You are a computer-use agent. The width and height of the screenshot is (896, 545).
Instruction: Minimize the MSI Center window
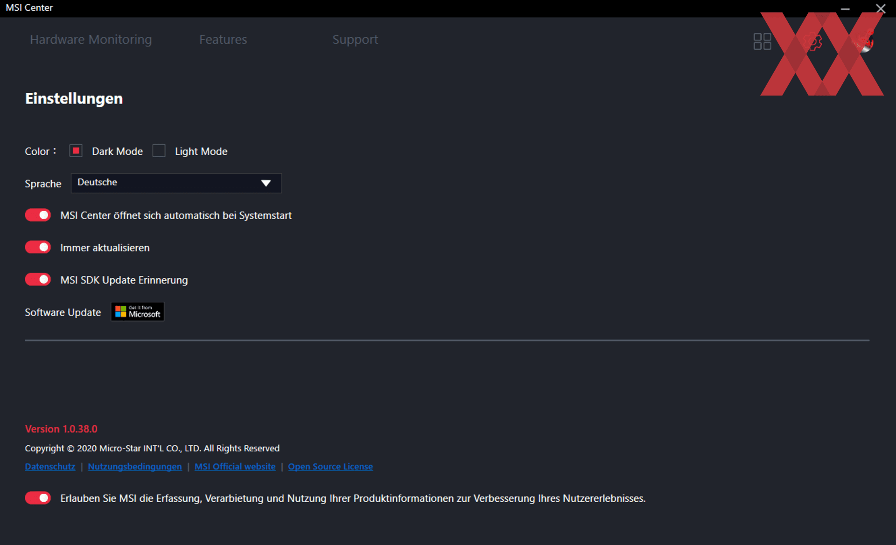point(845,8)
